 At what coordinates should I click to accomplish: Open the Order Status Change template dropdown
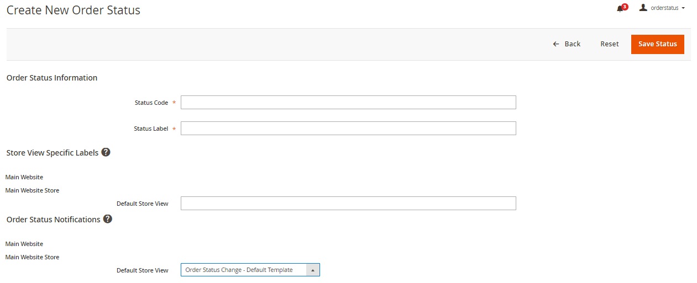tap(243, 270)
